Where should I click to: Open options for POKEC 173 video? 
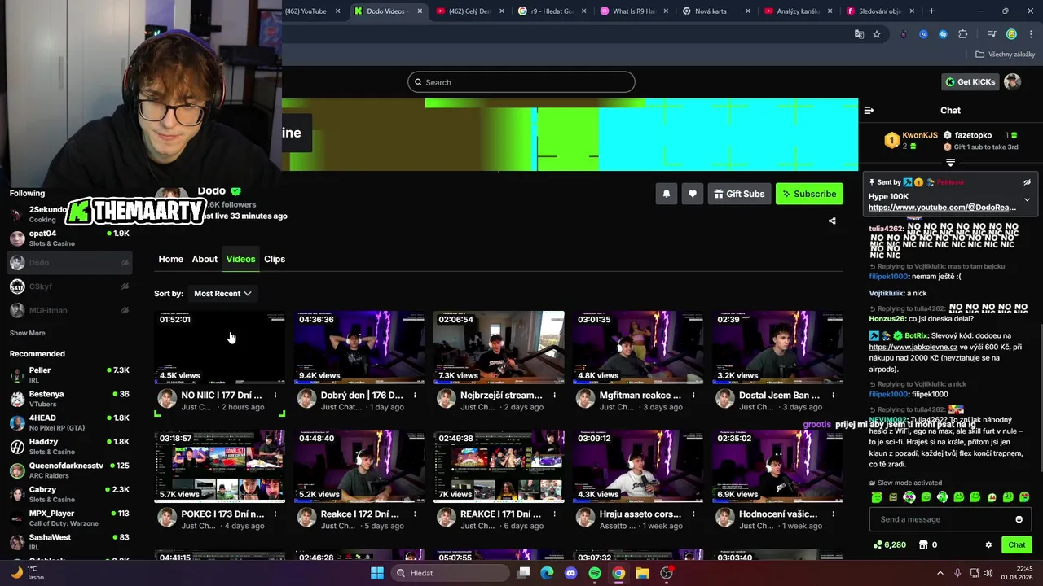[275, 514]
